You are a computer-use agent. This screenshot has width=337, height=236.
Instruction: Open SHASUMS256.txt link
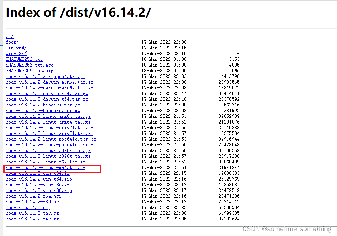24,59
